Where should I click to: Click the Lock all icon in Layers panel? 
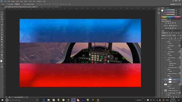click(x=171, y=38)
